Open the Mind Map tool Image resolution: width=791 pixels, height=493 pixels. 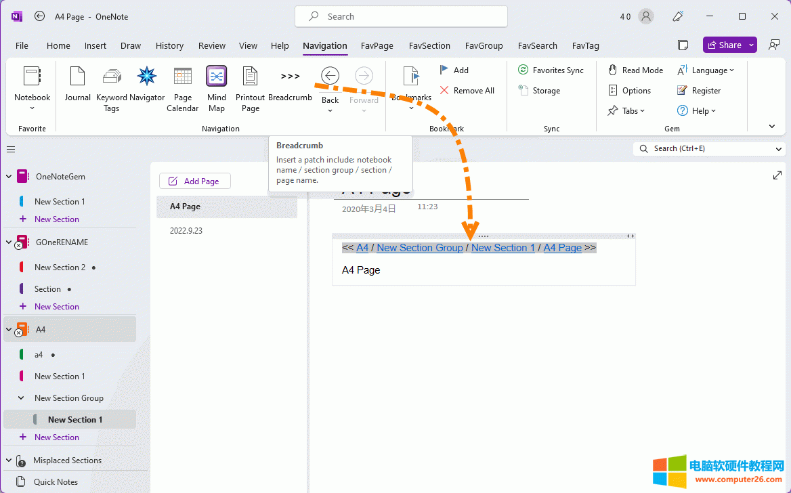coord(216,88)
